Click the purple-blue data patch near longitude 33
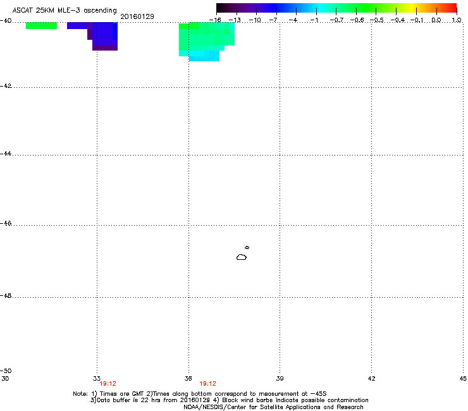The width and height of the screenshot is (468, 411). click(101, 35)
